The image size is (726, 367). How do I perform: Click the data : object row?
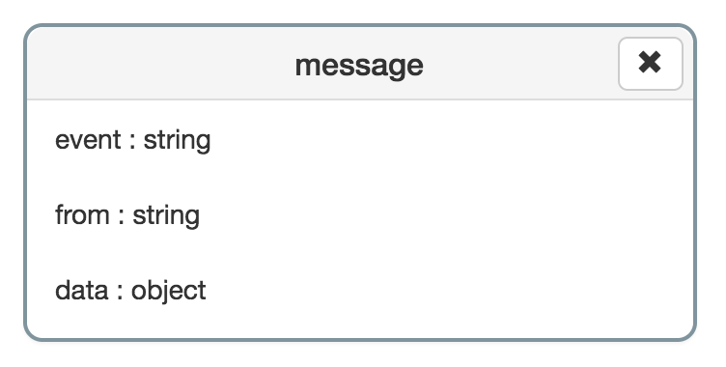coord(360,291)
